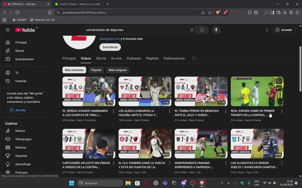Open the disneyplus.com link
The width and height of the screenshot is (302, 188).
point(110,39)
